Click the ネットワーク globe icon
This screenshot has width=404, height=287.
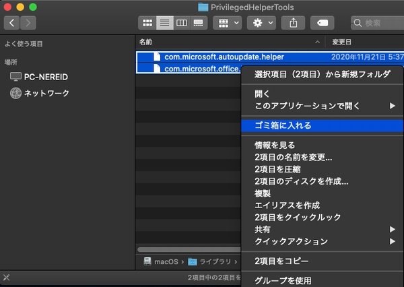click(x=15, y=93)
